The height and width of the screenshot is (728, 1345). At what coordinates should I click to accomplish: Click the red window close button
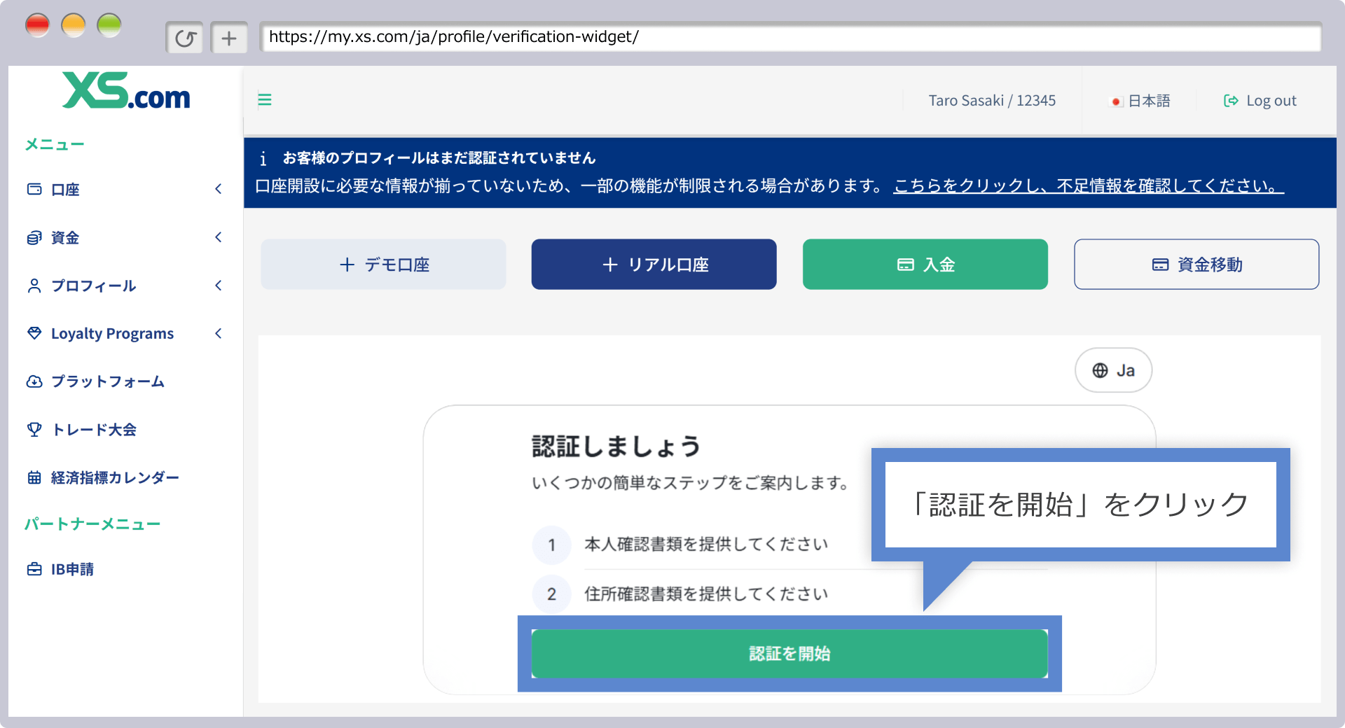tap(37, 25)
